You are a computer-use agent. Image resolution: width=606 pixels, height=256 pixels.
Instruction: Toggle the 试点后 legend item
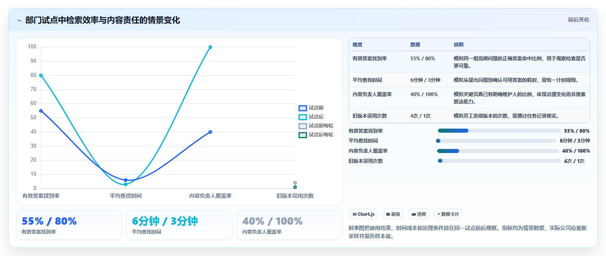[311, 117]
